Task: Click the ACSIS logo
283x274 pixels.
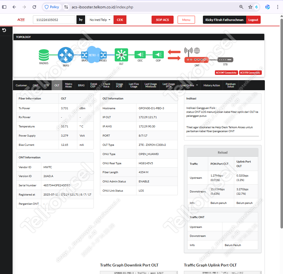Action: tap(21, 20)
